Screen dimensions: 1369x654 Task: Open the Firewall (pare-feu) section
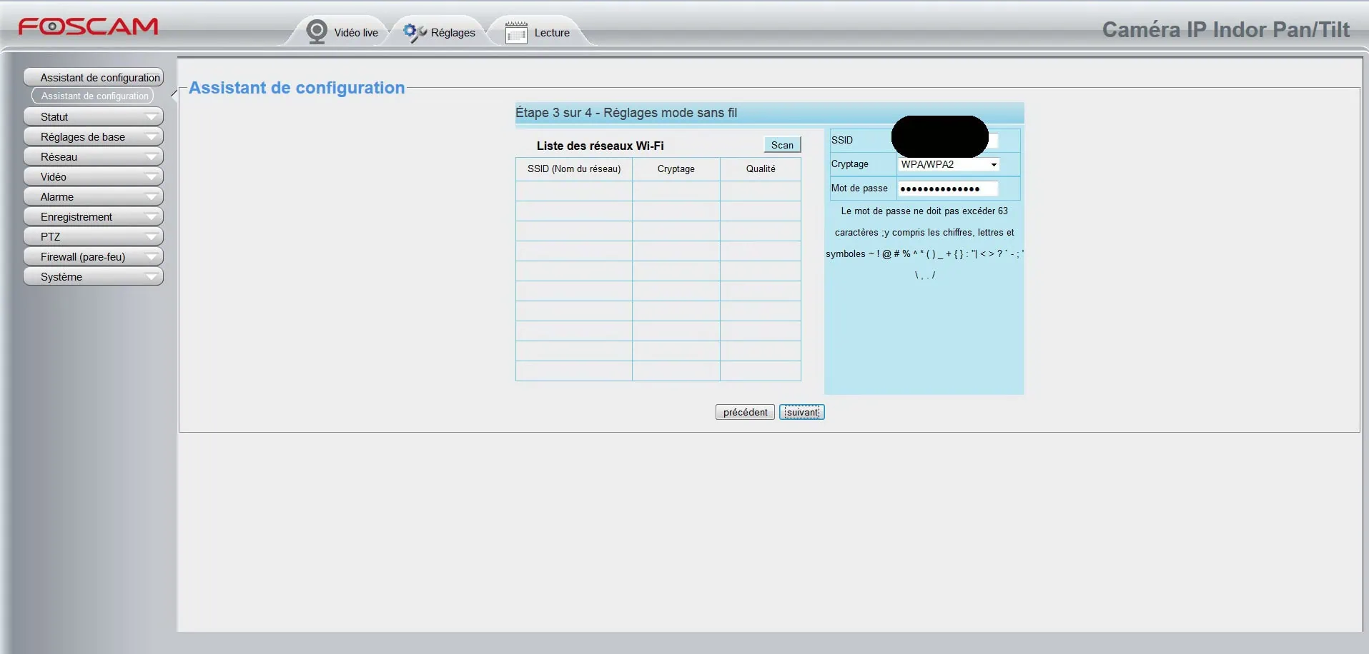93,256
